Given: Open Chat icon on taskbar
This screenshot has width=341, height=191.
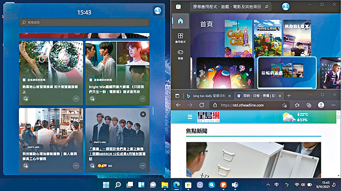Looking at the screenshot, I should (x=153, y=185).
